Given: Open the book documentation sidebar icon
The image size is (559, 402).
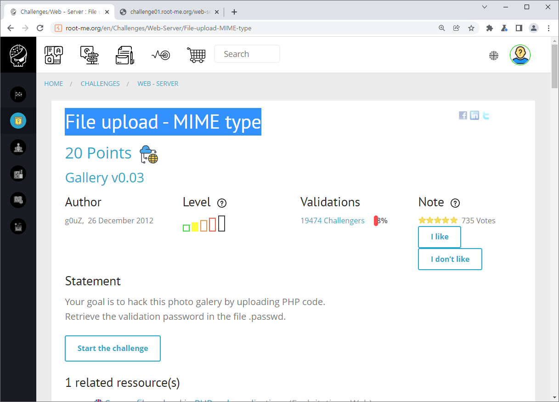Looking at the screenshot, I should click(18, 200).
